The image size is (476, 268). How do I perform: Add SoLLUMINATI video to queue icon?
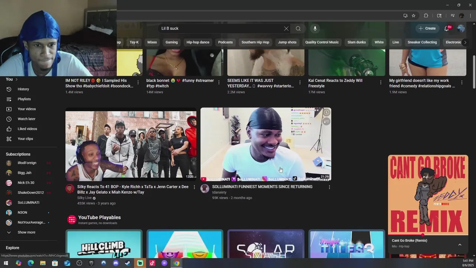(326, 121)
